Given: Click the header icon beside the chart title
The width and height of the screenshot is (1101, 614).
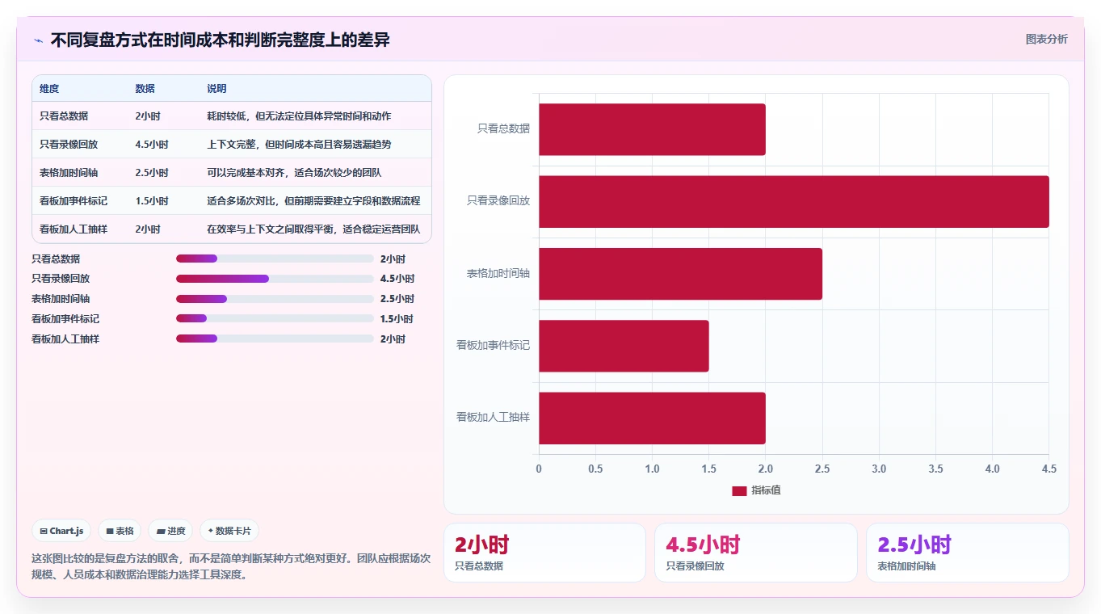Looking at the screenshot, I should [x=38, y=40].
